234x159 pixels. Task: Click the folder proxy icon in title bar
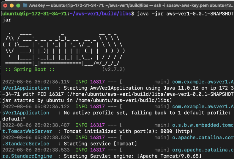(25, 6)
